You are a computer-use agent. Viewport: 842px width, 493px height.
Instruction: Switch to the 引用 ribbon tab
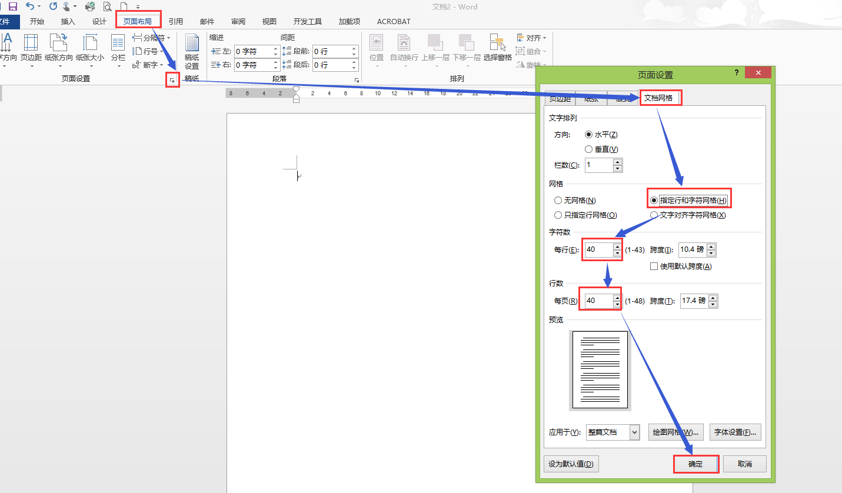coord(175,21)
